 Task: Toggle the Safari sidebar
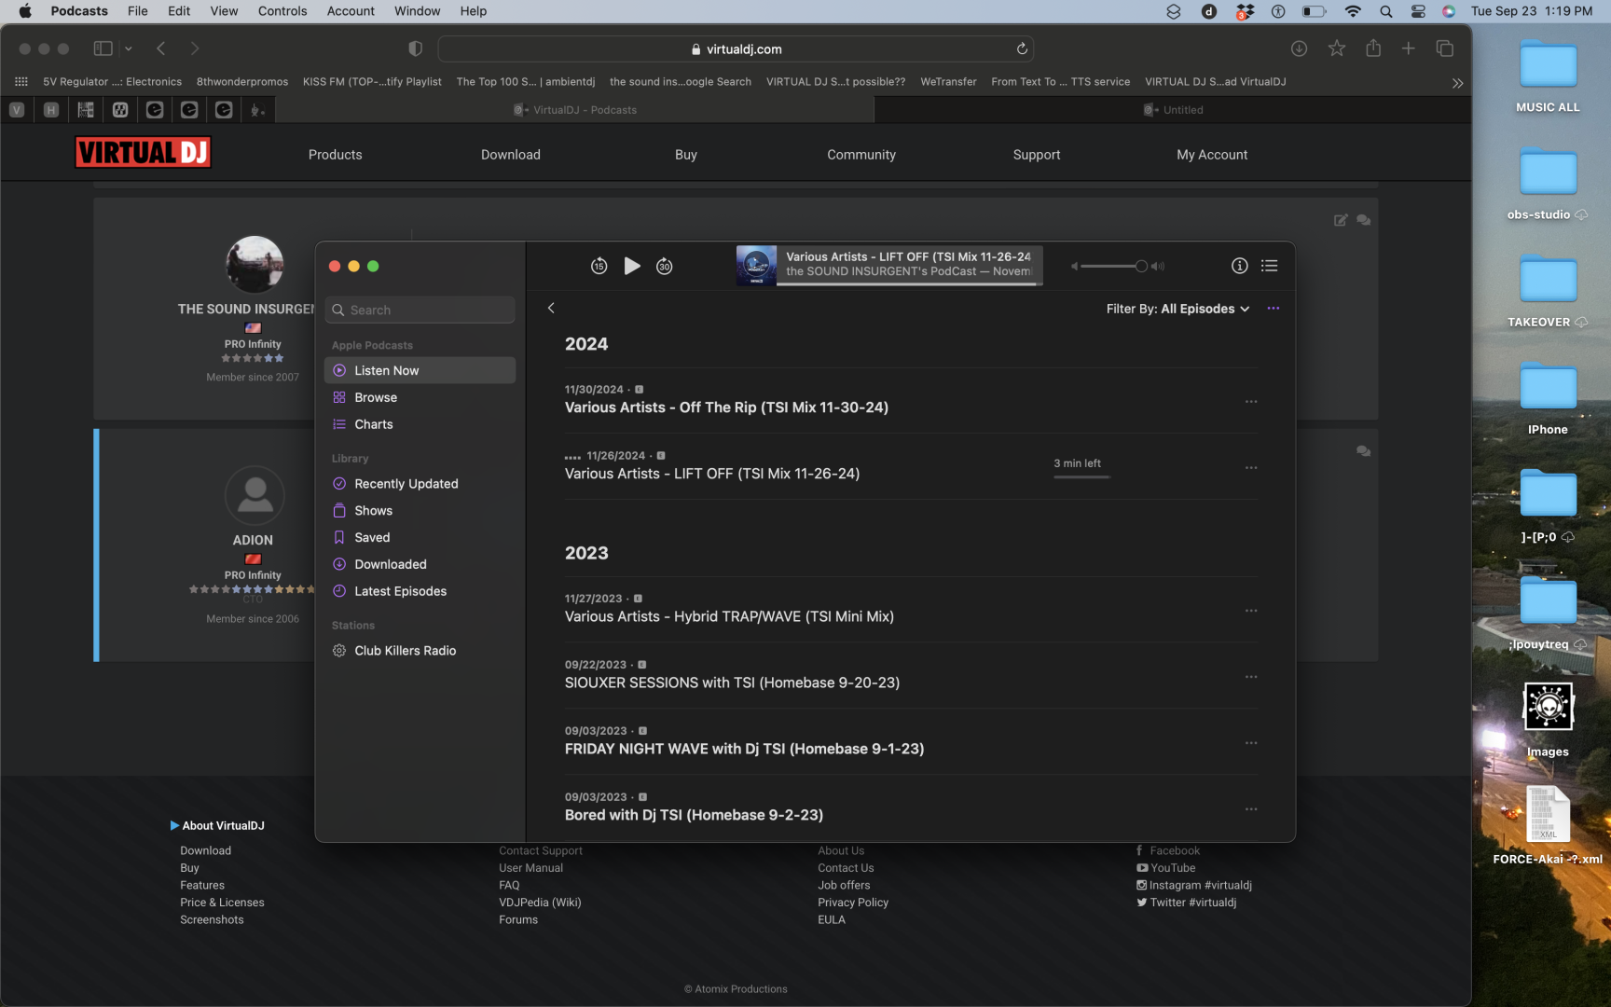pos(103,48)
